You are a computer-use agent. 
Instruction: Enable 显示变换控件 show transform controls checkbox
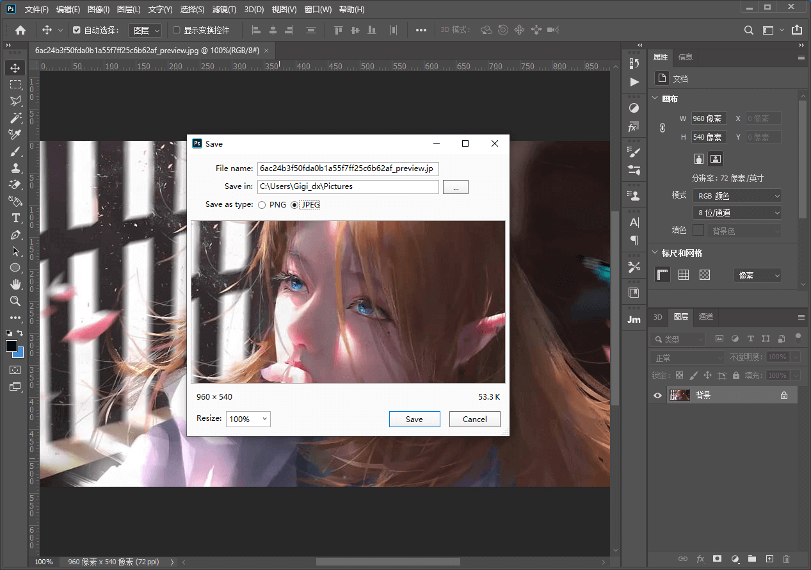[177, 30]
